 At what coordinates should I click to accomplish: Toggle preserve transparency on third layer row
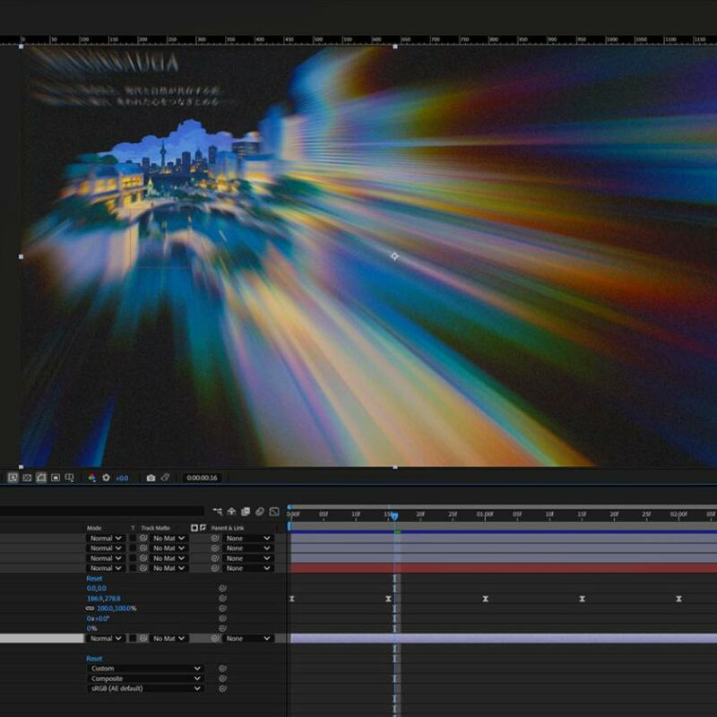coord(133,558)
